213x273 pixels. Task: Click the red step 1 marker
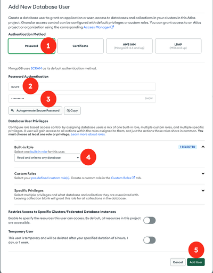48,46
